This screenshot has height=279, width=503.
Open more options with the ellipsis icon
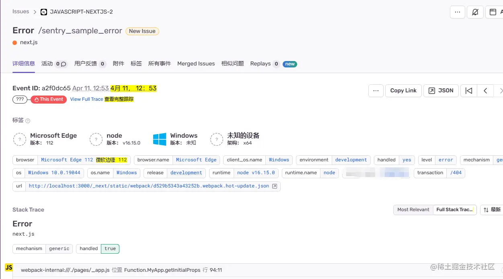pos(457,12)
